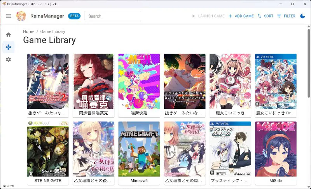Select the 乙女理論とその周 game cover
The image size is (311, 189).
click(185, 149)
